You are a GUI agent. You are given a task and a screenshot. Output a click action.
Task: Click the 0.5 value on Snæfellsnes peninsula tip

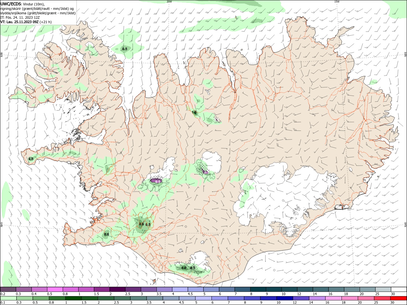point(31,159)
